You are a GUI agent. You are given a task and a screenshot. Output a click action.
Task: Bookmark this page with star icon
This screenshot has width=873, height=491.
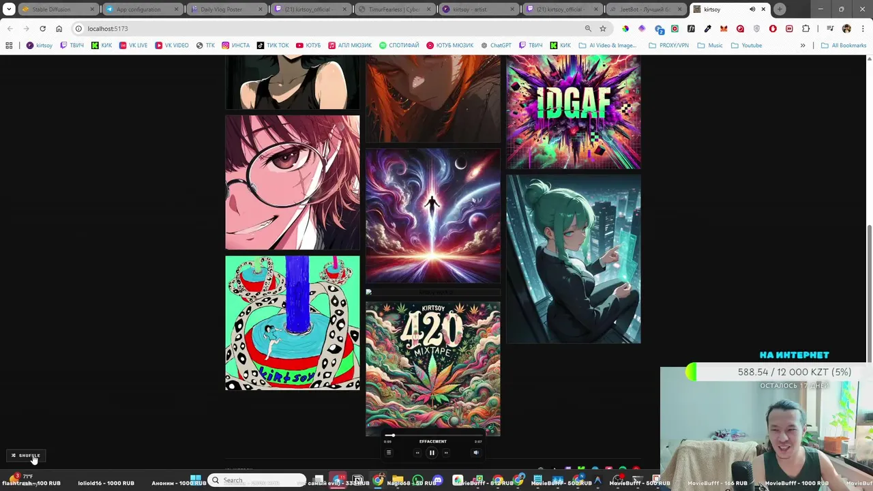pyautogui.click(x=603, y=29)
